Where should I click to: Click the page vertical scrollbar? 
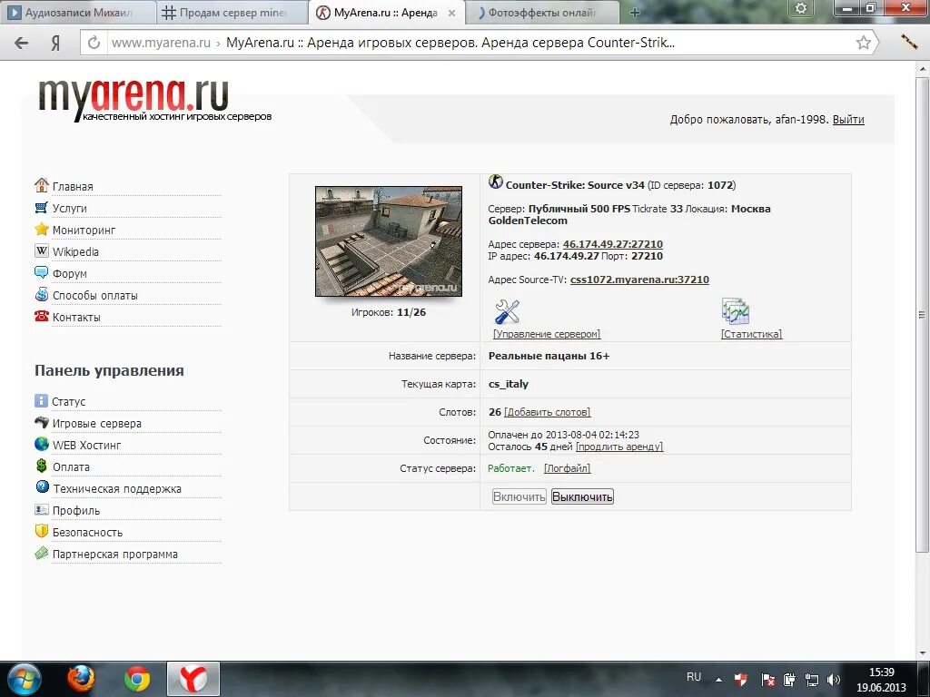coord(923,314)
